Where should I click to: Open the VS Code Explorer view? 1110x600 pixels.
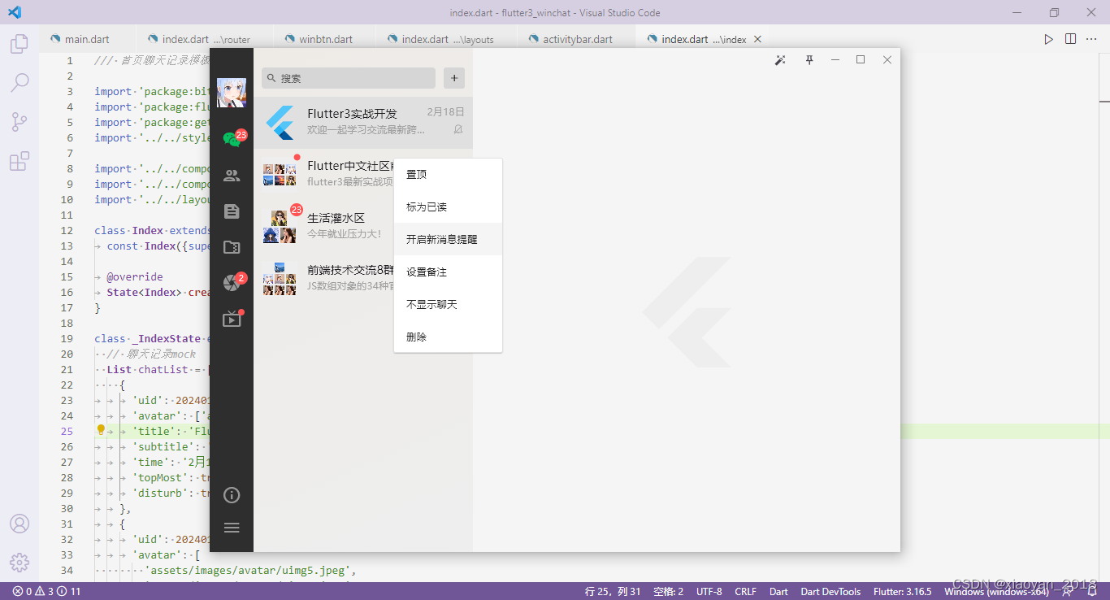click(19, 44)
